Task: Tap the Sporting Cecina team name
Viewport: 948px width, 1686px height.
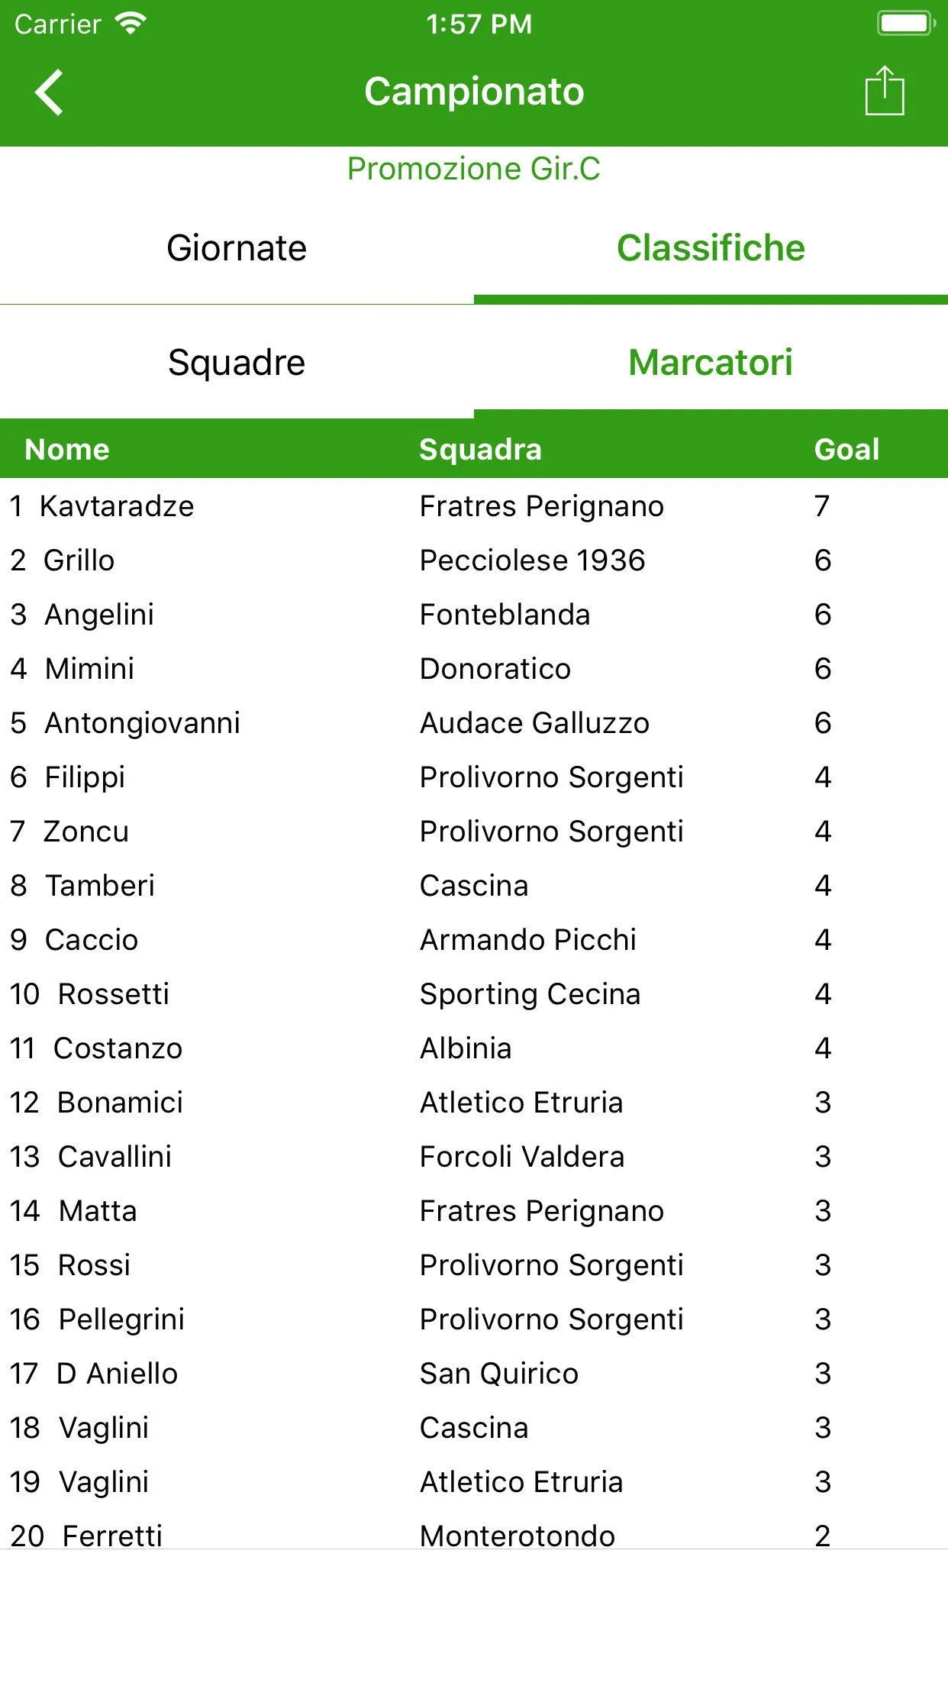Action: (x=530, y=994)
